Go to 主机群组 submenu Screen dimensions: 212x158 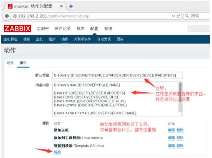pyautogui.click(x=10, y=39)
